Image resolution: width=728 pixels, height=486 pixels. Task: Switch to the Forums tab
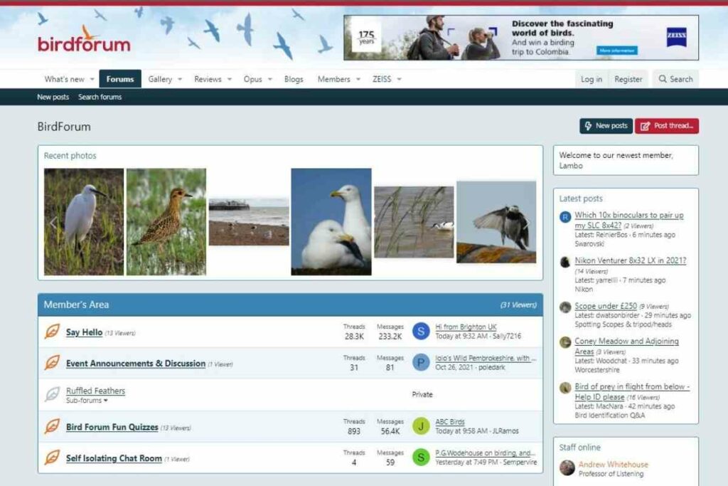[119, 79]
